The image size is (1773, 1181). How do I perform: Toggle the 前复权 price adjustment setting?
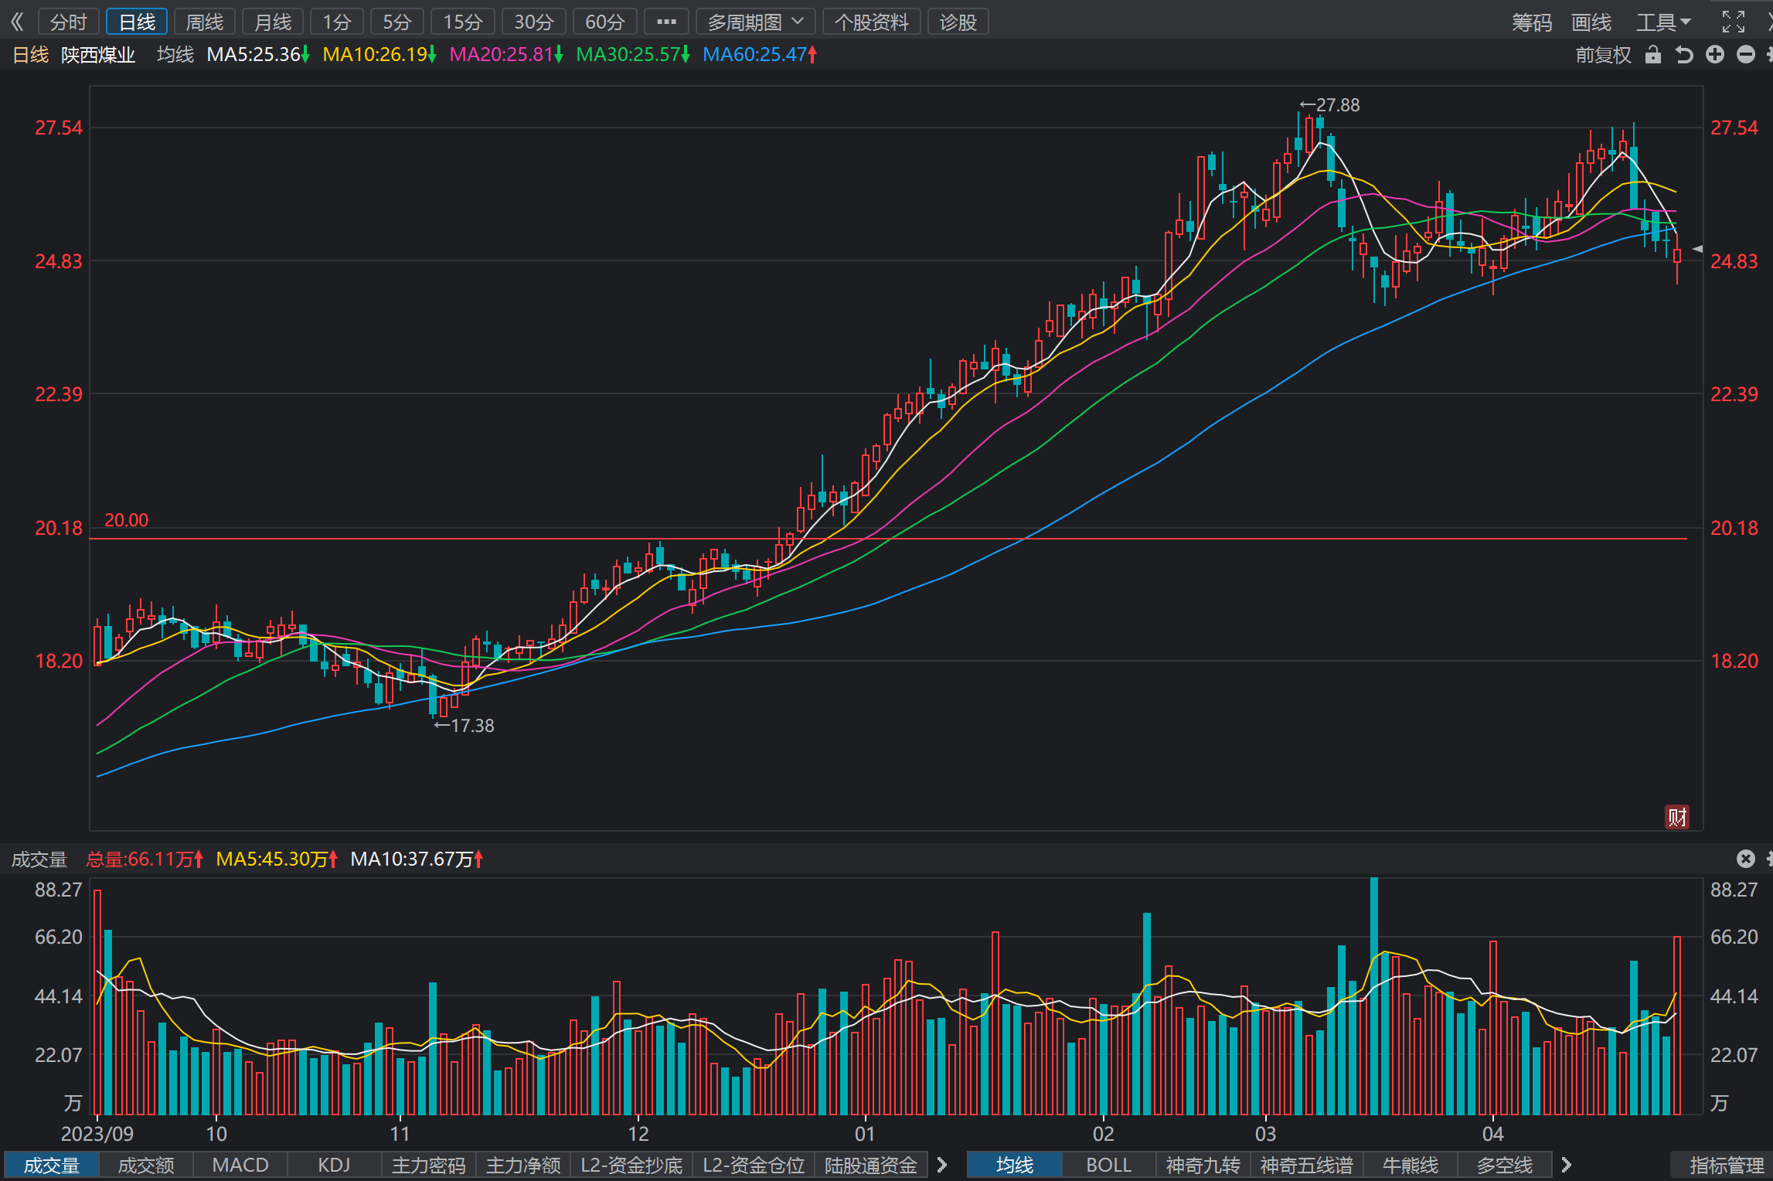click(x=1603, y=55)
